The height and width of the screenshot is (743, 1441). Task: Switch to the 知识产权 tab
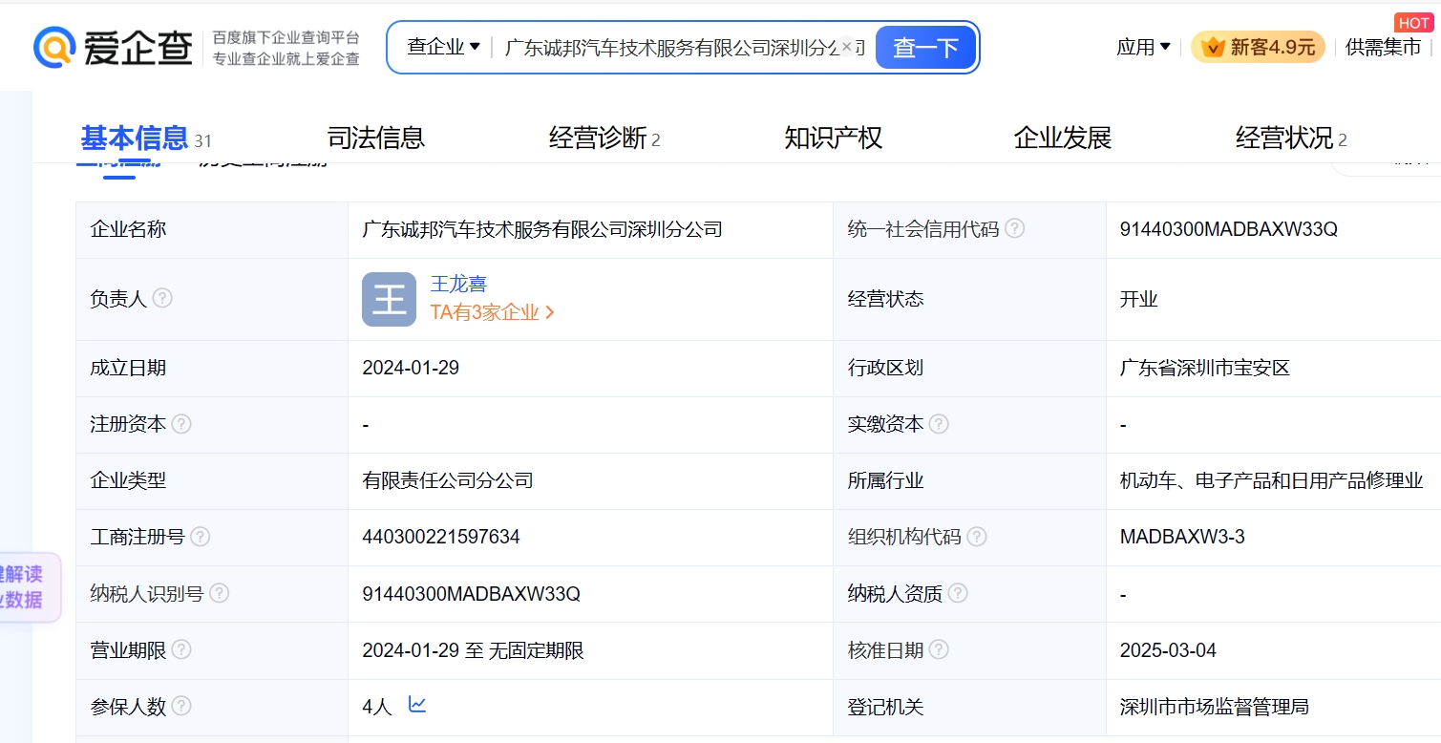click(833, 138)
